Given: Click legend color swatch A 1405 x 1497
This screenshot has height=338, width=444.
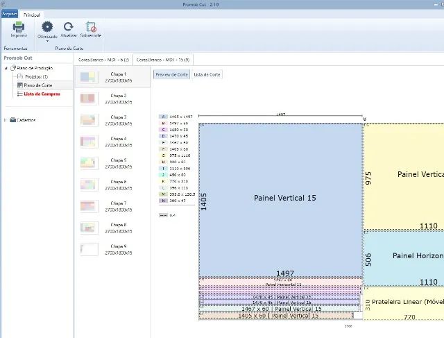Looking at the screenshot, I should coord(163,117).
